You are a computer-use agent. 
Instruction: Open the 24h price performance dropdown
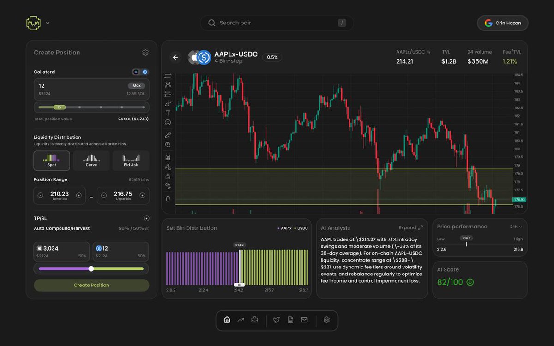coord(516,227)
